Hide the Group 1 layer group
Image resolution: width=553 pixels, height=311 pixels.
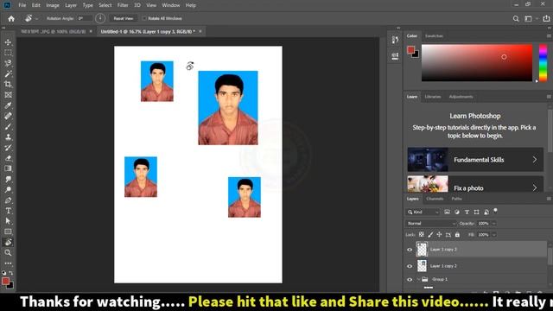[x=410, y=280]
